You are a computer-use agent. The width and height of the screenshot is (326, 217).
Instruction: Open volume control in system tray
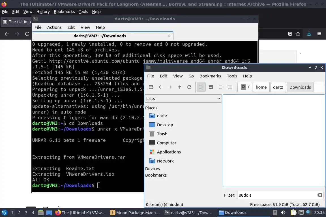pyautogui.click(x=283, y=213)
